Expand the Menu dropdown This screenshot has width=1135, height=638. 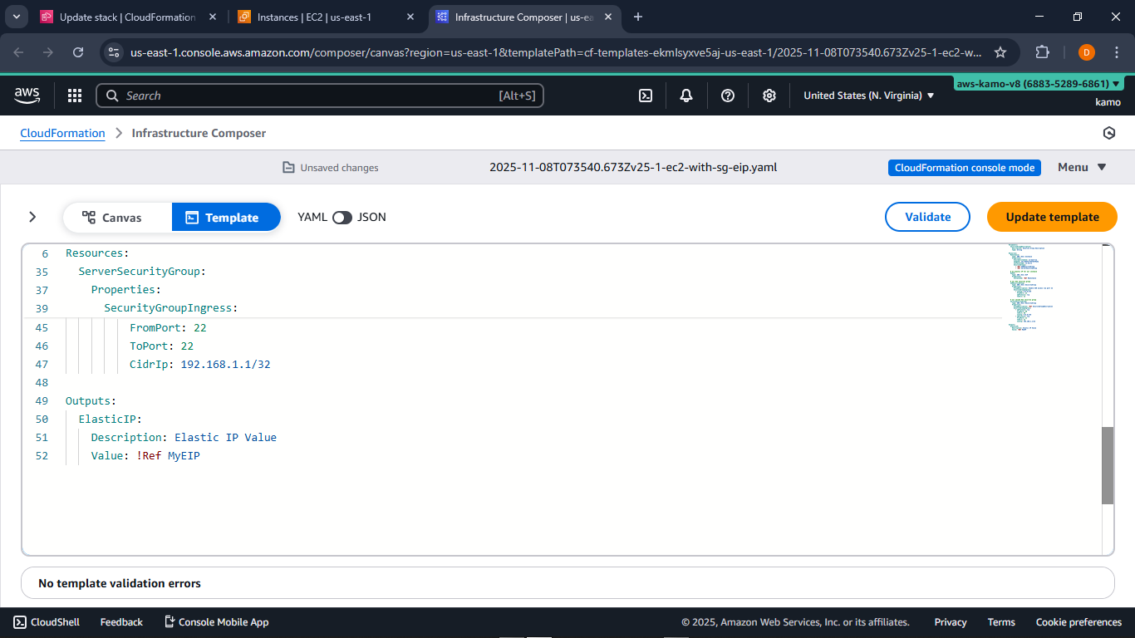coord(1081,167)
